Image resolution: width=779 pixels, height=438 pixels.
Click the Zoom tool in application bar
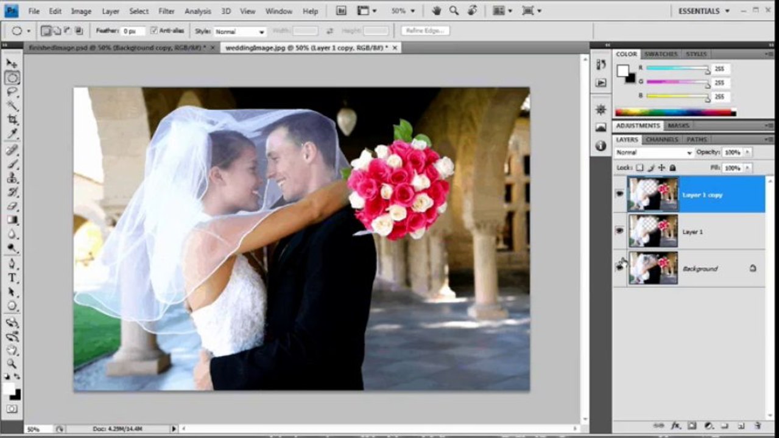point(454,11)
